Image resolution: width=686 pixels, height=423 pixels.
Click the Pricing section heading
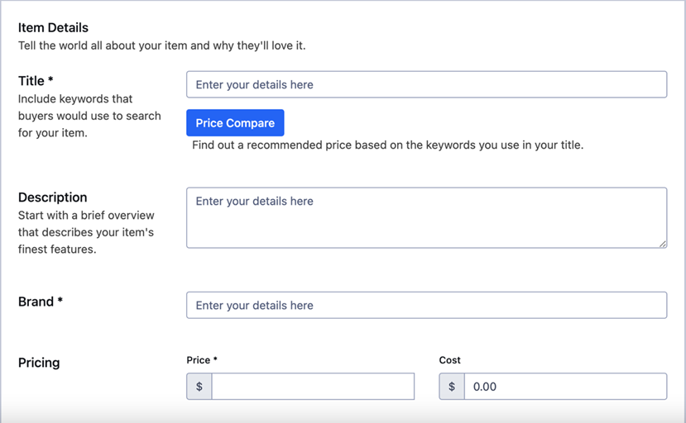pos(39,363)
